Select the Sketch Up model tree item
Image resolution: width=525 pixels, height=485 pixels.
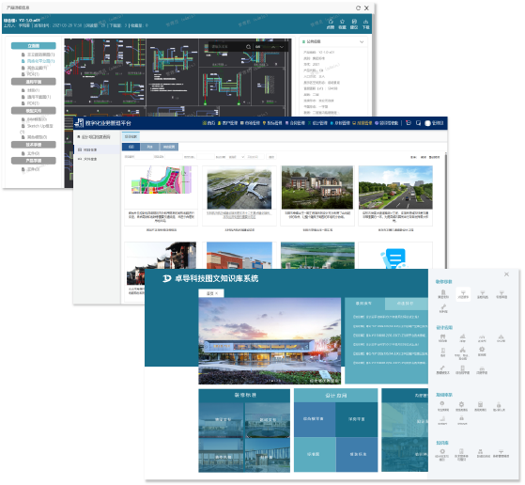coord(38,126)
